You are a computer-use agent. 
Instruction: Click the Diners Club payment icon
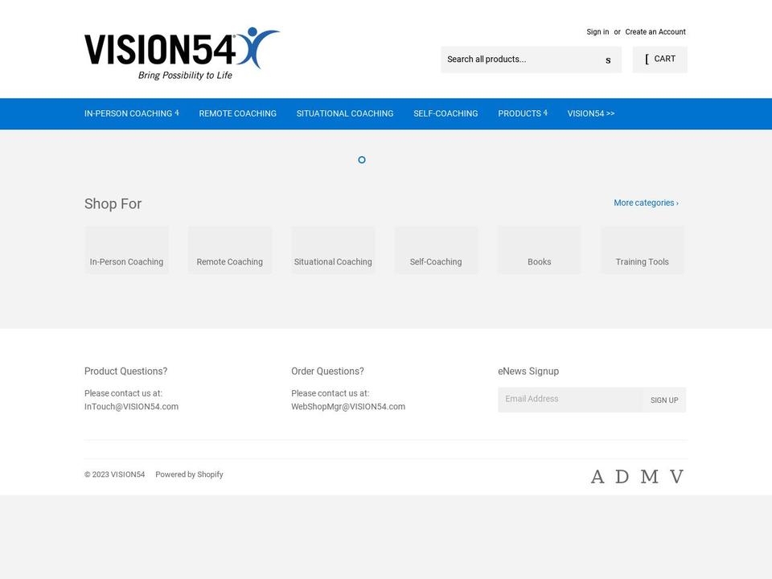point(622,477)
